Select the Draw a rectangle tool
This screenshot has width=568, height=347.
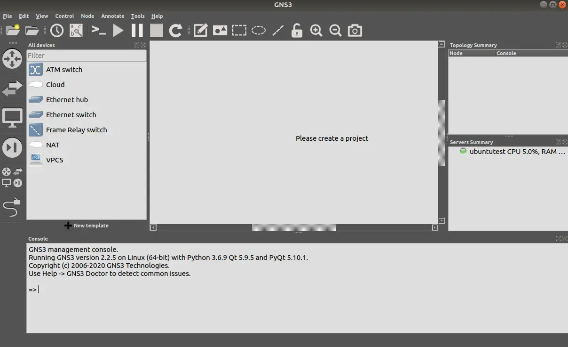pyautogui.click(x=239, y=31)
